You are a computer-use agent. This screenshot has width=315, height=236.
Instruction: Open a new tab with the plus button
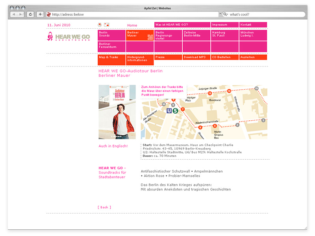click(x=40, y=14)
